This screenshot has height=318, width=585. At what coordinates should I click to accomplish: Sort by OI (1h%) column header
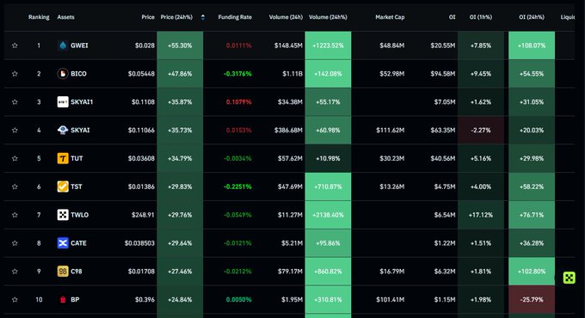click(481, 17)
